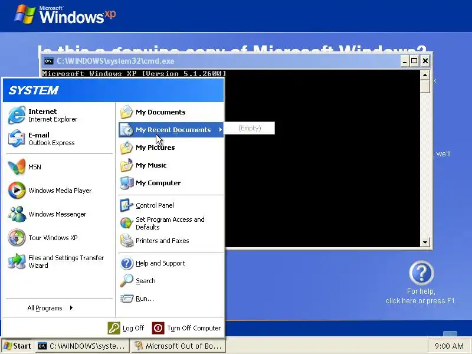Switch to Microsoft Out of Box taskbar button
The height and width of the screenshot is (354, 472).
[x=178, y=346]
